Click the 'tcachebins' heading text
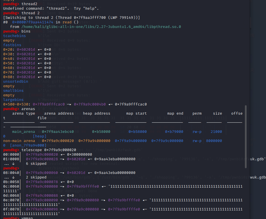Viewport: 266px width, 219px height. [15, 36]
